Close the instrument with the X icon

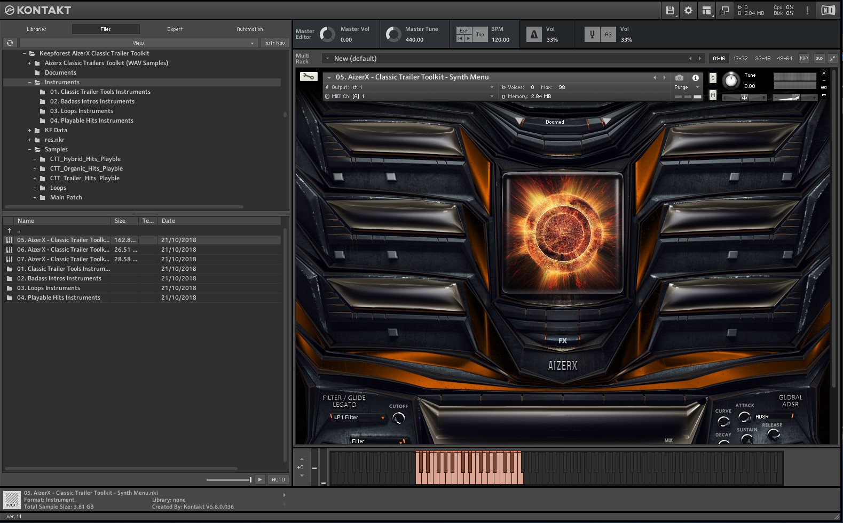824,73
